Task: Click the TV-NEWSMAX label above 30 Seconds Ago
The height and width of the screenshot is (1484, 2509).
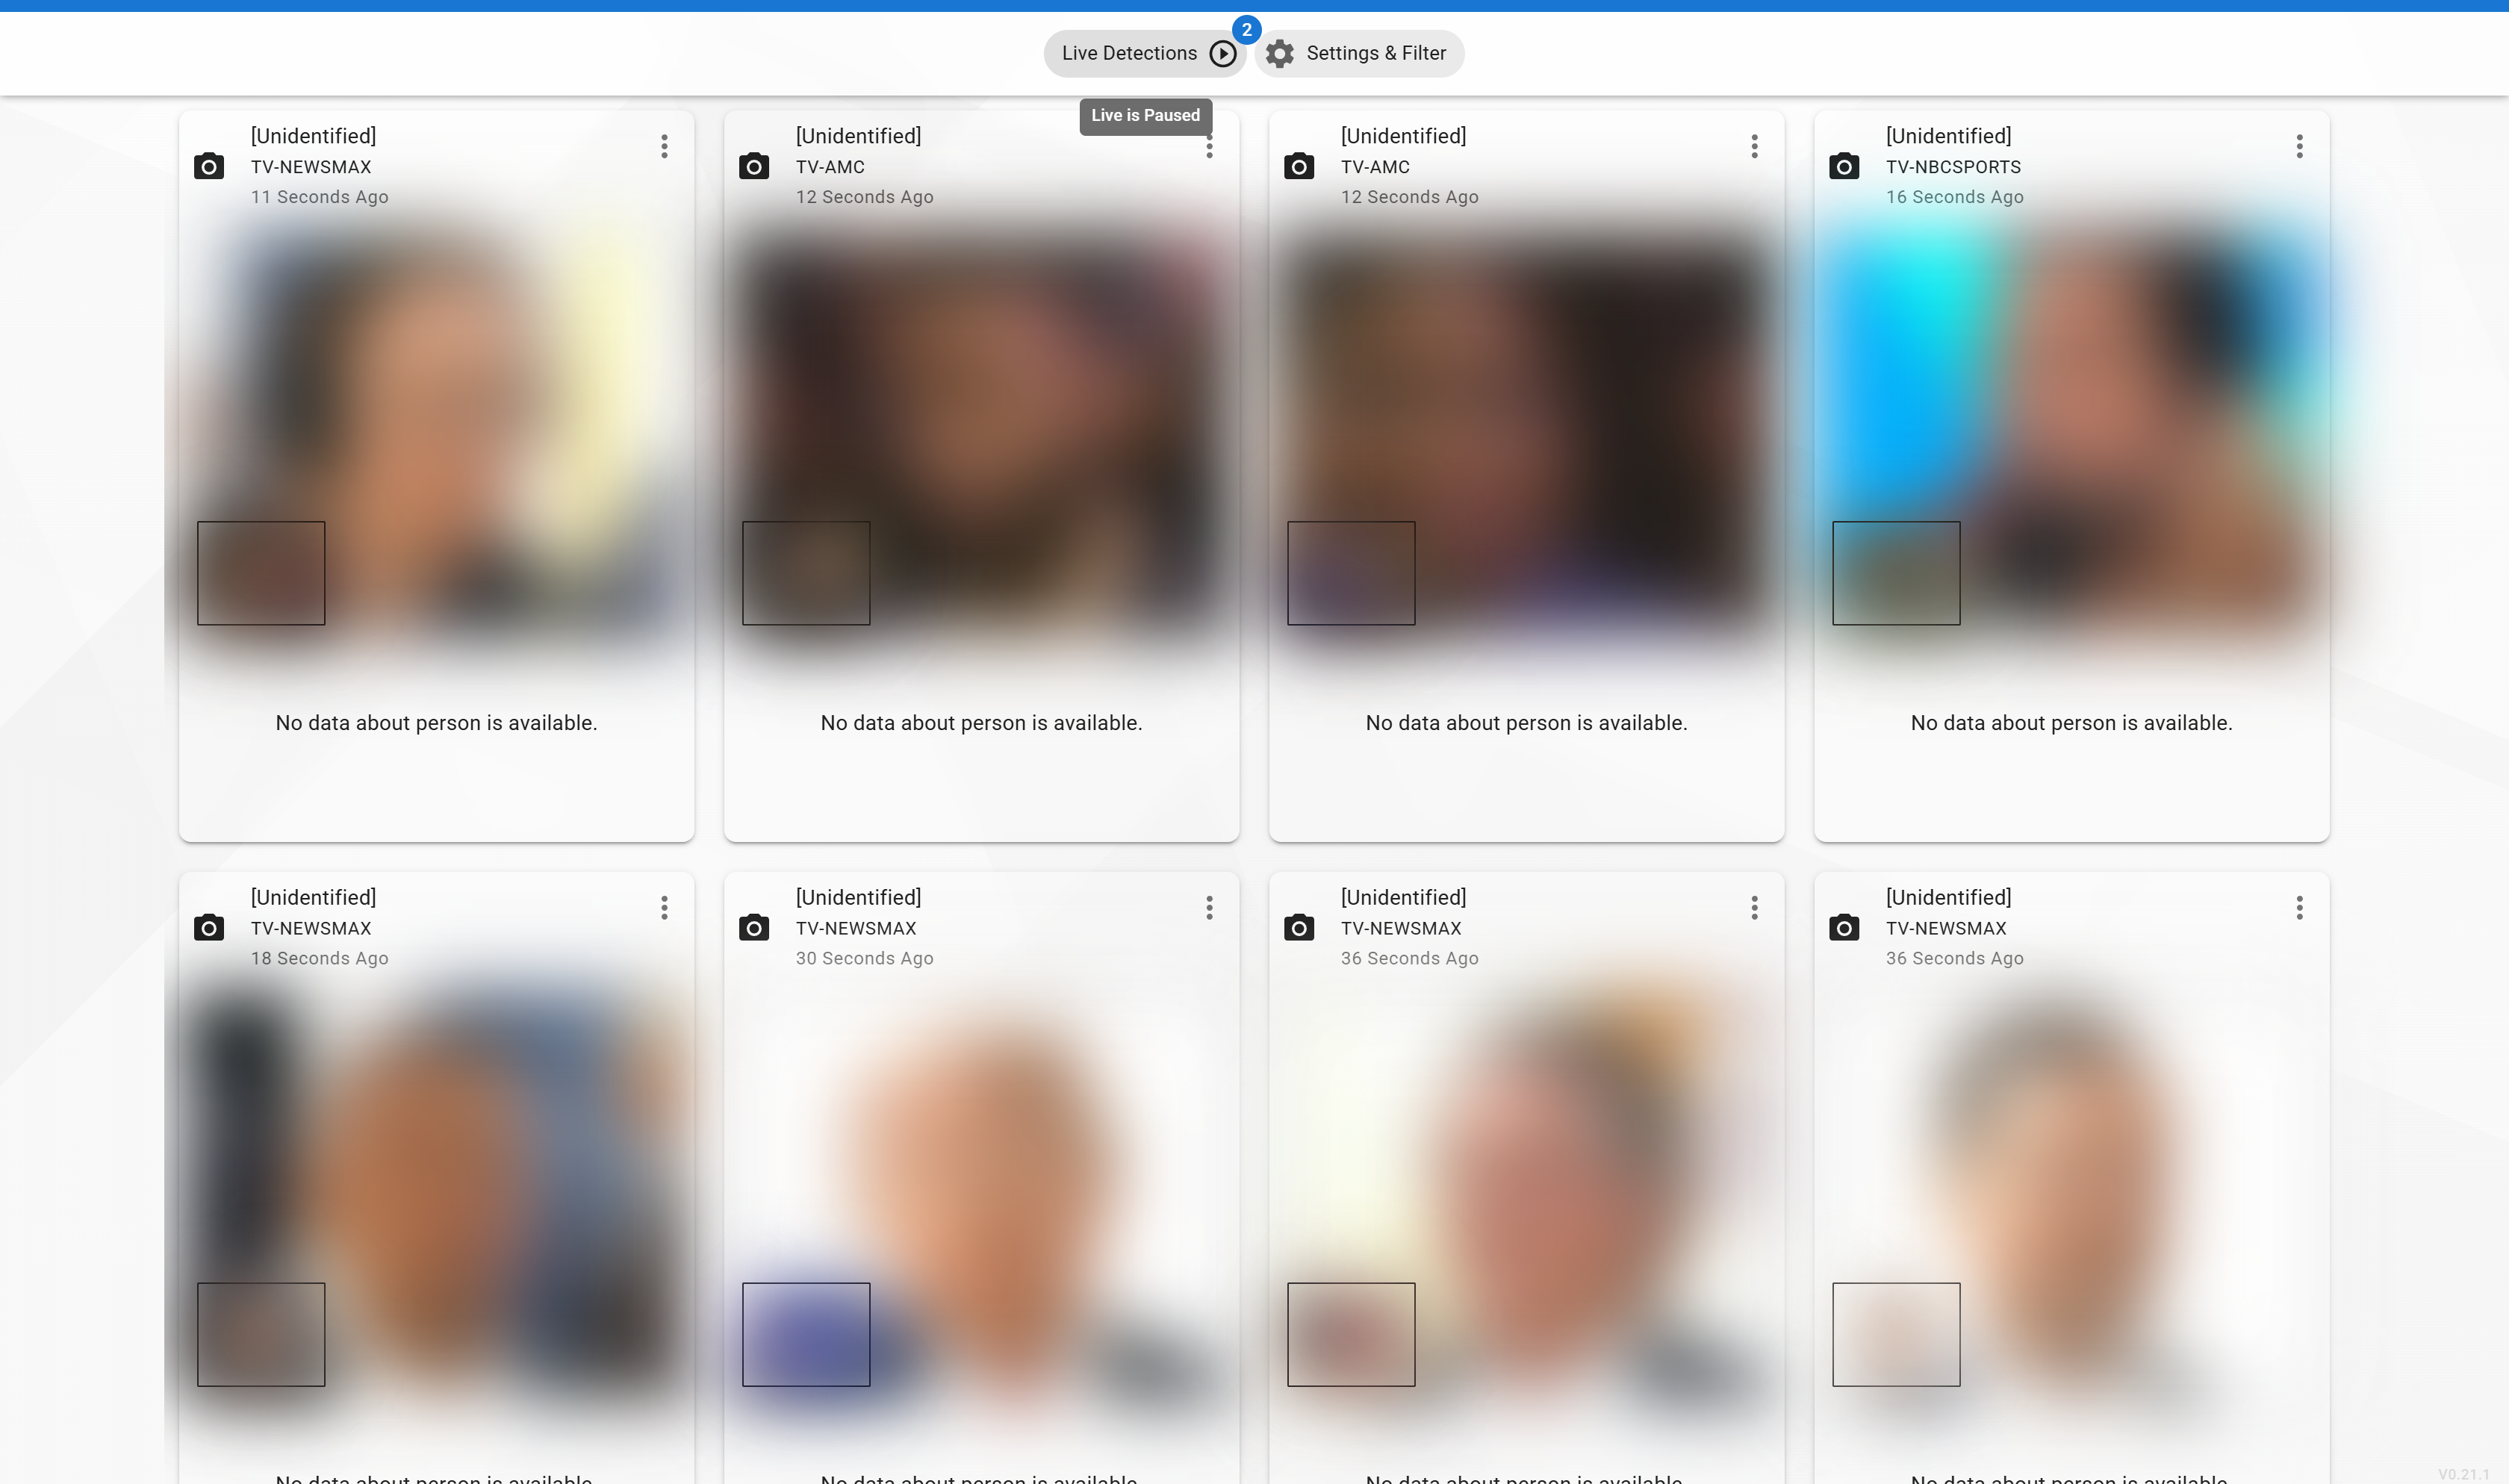Action: pyautogui.click(x=856, y=928)
